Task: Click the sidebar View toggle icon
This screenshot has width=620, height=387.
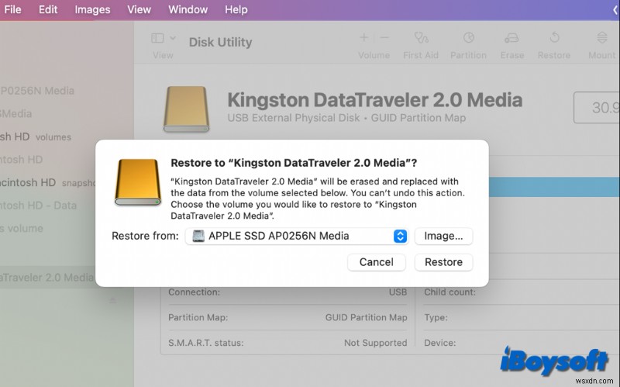Action: click(157, 38)
